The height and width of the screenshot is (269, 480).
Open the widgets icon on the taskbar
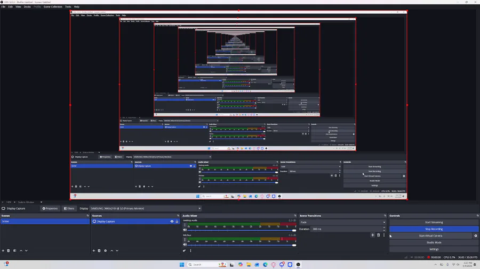pyautogui.click(x=6, y=264)
